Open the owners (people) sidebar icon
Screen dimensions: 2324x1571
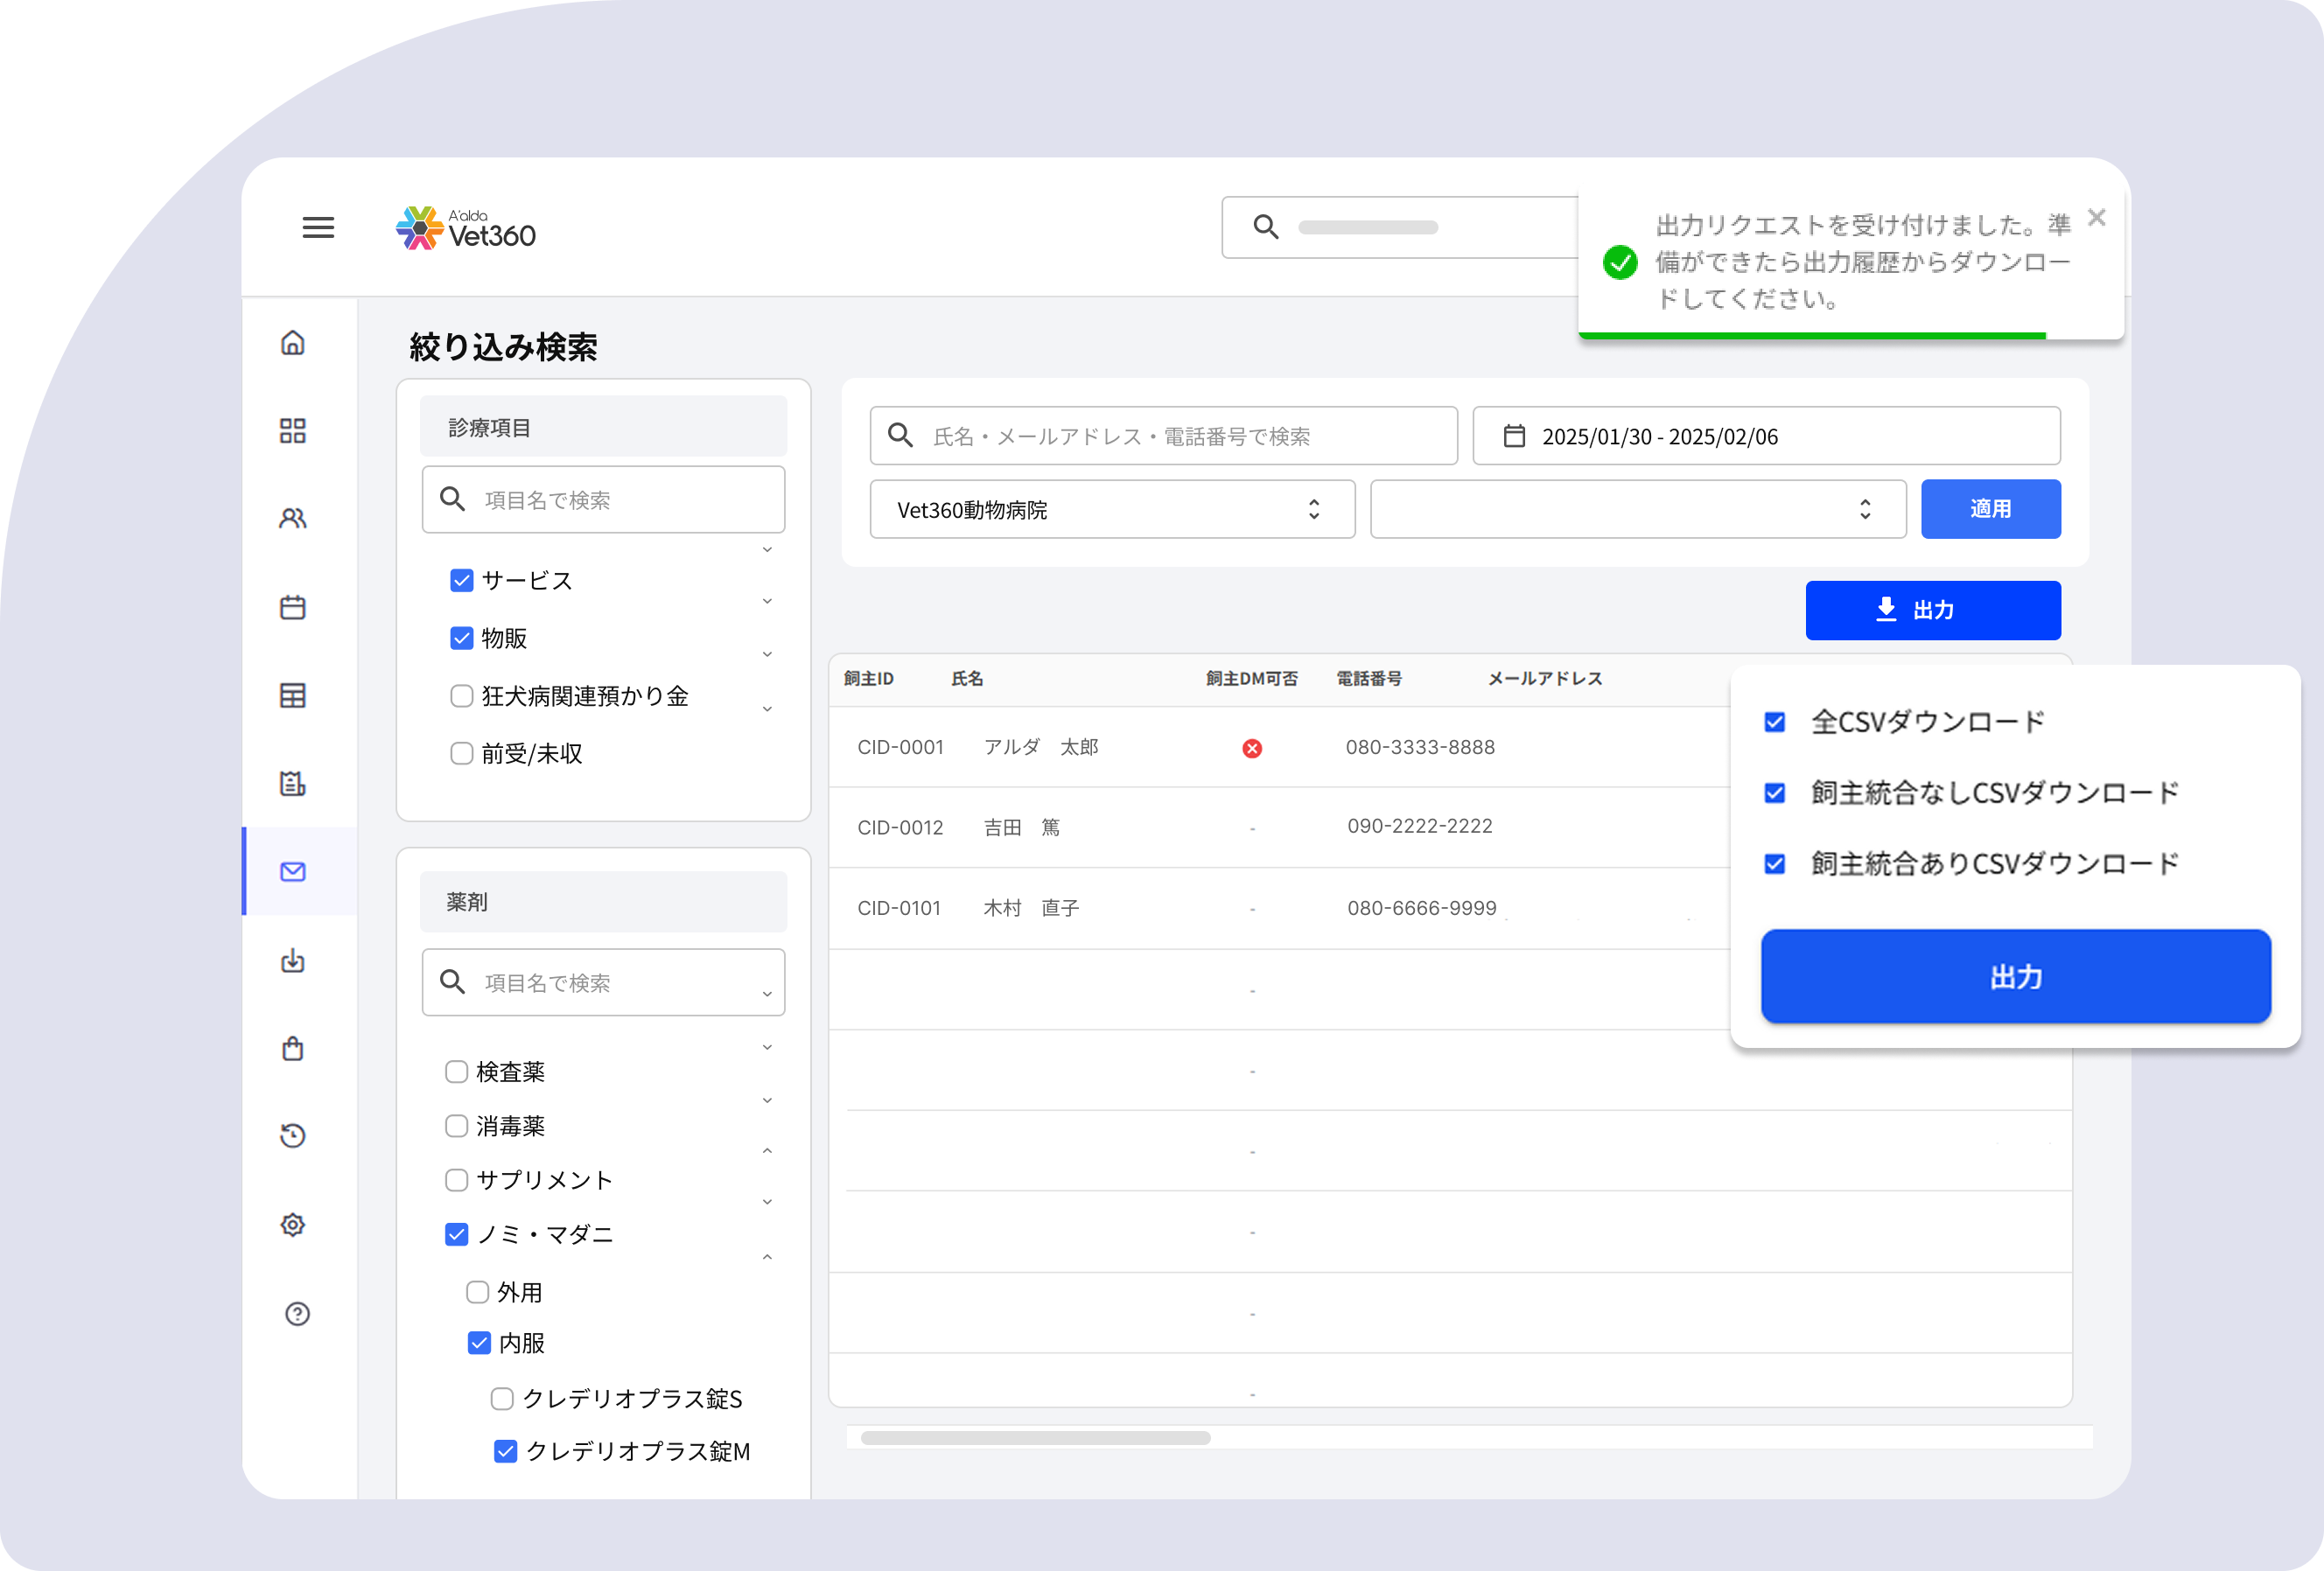293,518
